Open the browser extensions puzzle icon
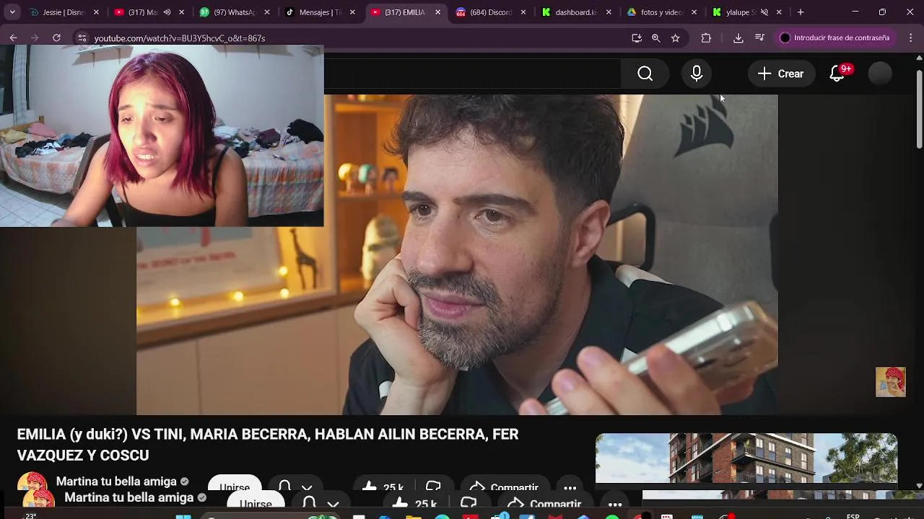The height and width of the screenshot is (519, 924). tap(706, 38)
